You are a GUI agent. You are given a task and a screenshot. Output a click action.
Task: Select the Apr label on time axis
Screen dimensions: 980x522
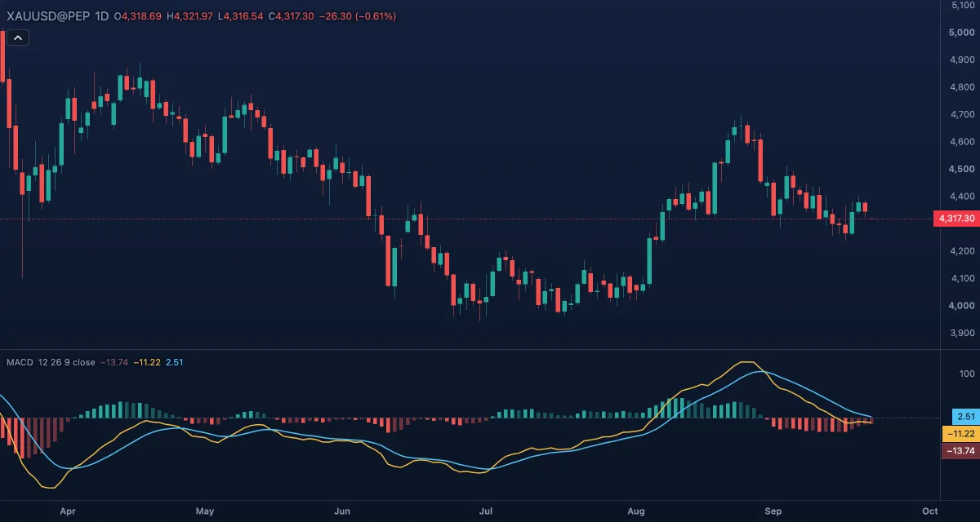(68, 511)
